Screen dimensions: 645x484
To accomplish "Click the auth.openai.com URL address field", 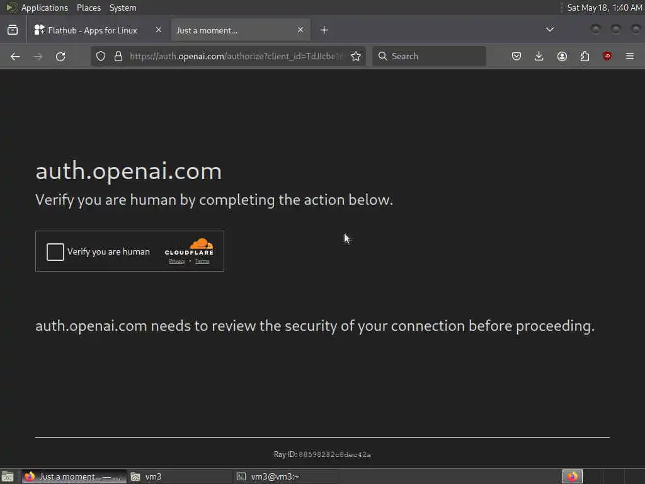I will [236, 56].
